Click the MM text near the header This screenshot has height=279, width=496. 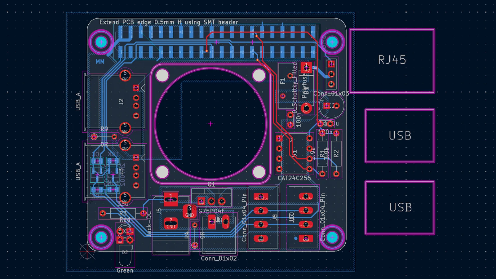[100, 62]
